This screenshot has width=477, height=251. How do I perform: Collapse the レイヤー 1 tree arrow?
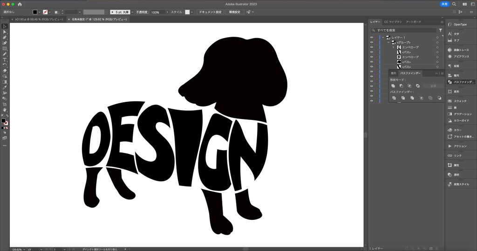tap(383, 37)
